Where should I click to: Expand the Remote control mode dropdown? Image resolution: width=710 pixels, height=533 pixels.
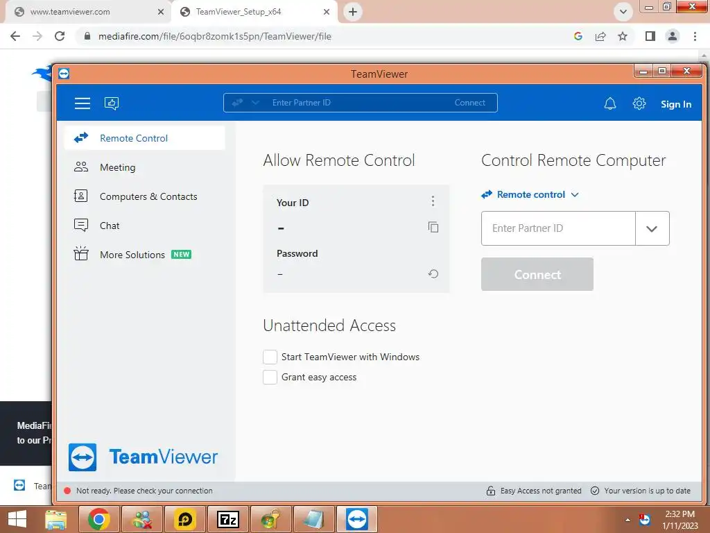[x=530, y=194]
